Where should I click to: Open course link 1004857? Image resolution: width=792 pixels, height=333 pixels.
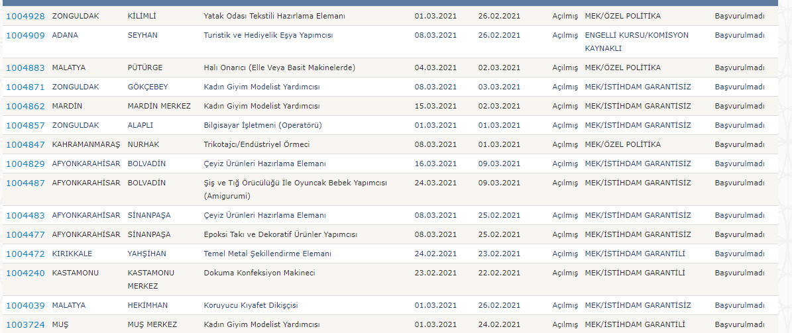25,125
